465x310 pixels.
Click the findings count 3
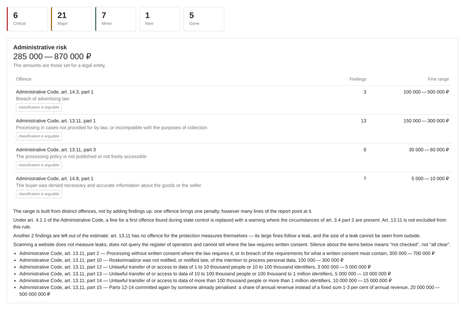pos(365,92)
